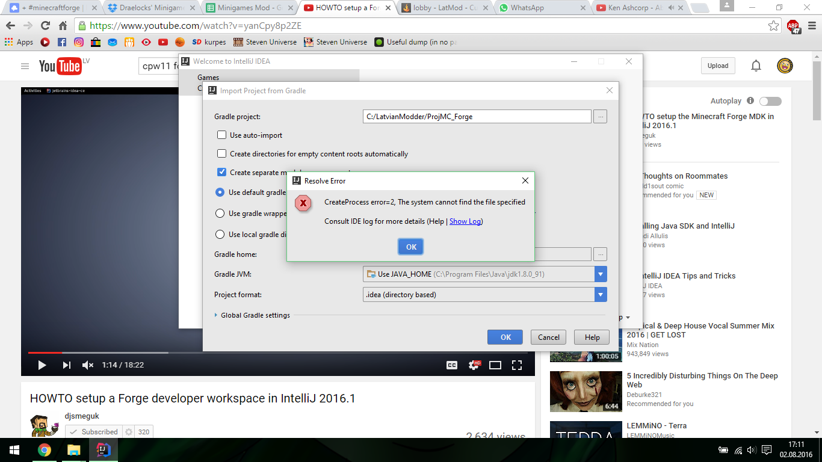Click the Chrome reload page icon
The image size is (822, 462).
[x=45, y=26]
